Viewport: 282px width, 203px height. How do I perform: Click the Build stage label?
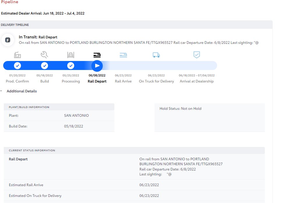tap(45, 81)
